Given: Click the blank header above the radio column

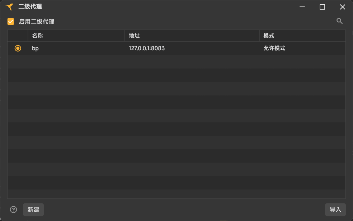Looking at the screenshot, I should click(18, 35).
